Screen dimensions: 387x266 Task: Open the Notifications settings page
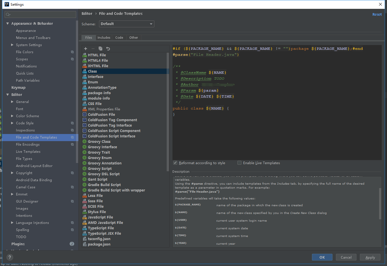point(26,66)
